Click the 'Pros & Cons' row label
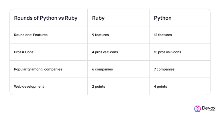Screen dimensions: 220x119 [x=24, y=52]
